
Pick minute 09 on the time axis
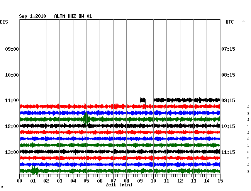[140, 181]
